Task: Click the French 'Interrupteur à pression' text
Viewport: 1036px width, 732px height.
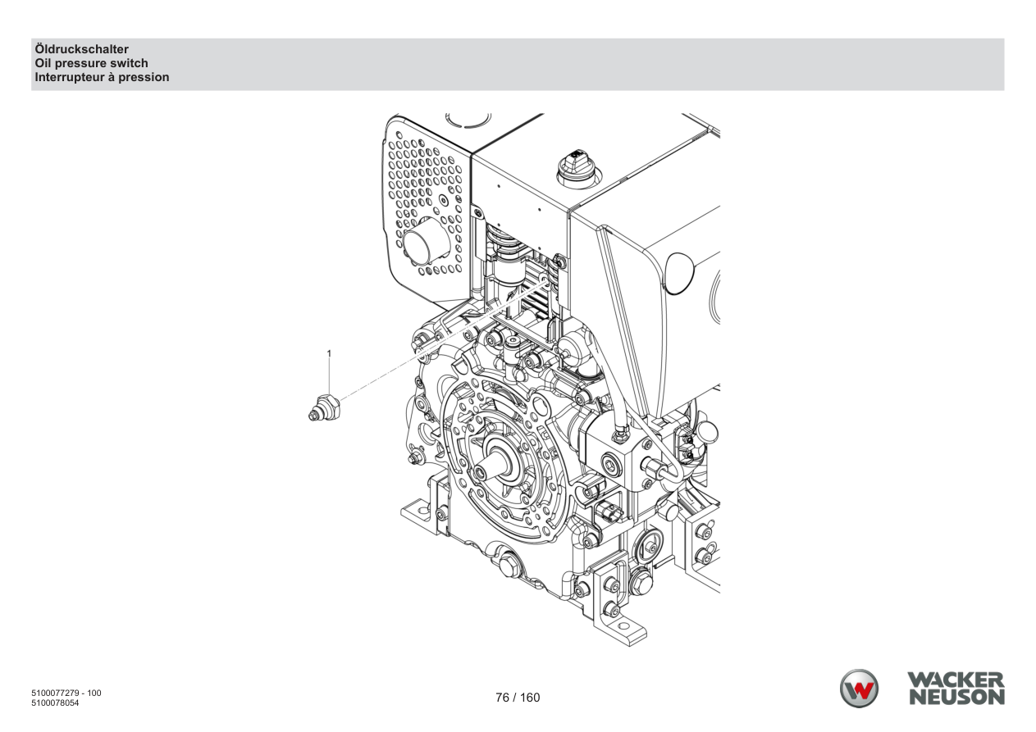Action: (x=102, y=77)
